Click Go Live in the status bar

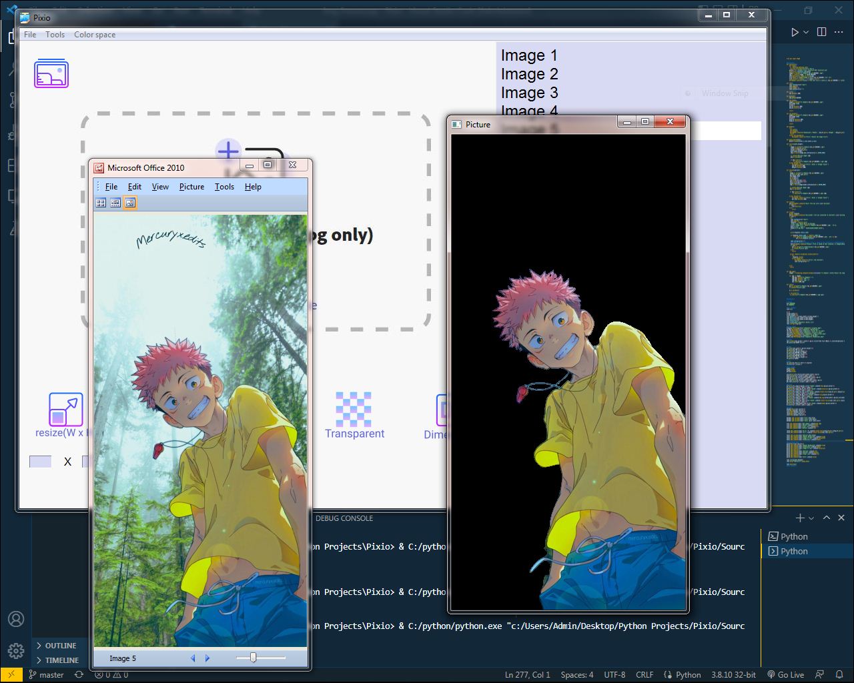click(785, 675)
